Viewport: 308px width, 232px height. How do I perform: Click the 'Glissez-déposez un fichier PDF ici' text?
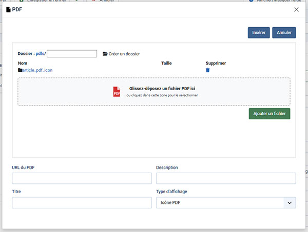point(162,89)
